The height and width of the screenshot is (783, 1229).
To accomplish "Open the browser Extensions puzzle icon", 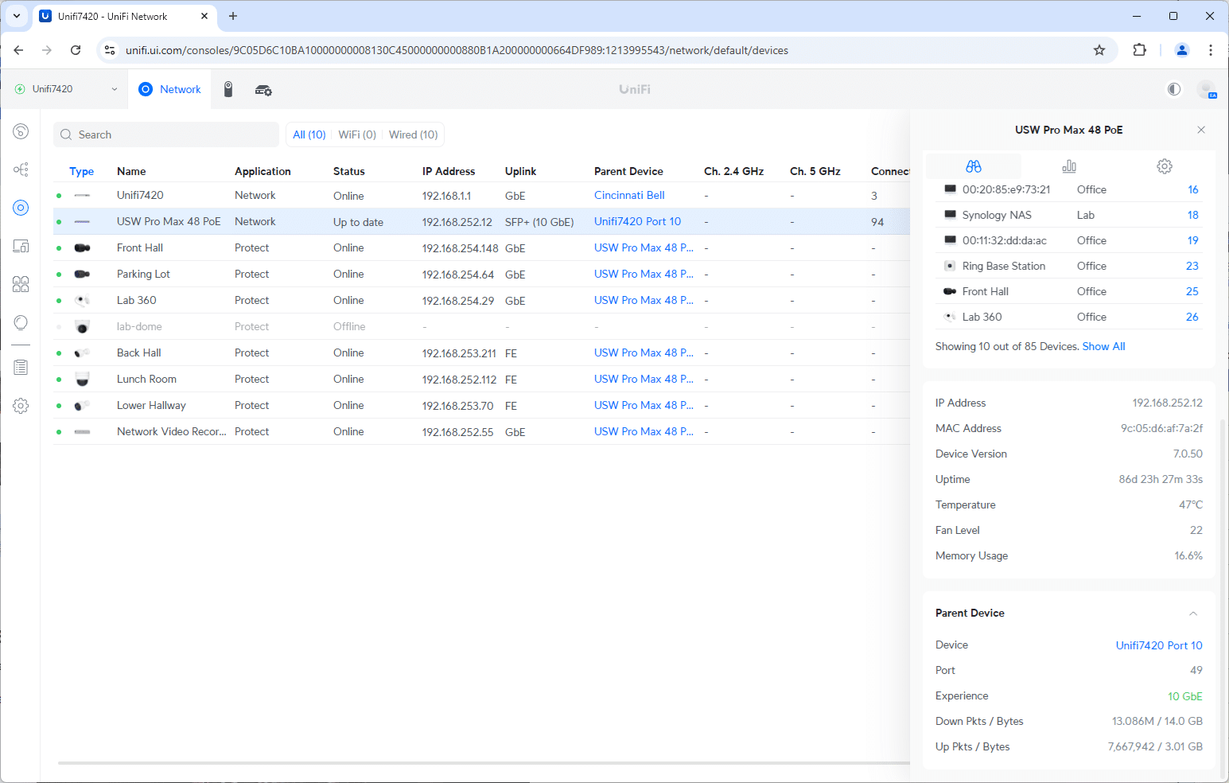I will [x=1140, y=50].
